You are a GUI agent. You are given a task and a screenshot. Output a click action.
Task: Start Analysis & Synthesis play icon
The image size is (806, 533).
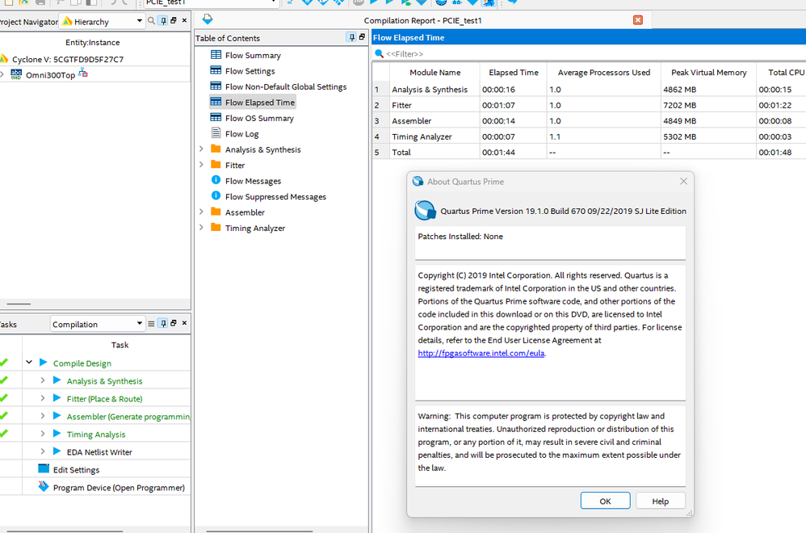point(57,380)
